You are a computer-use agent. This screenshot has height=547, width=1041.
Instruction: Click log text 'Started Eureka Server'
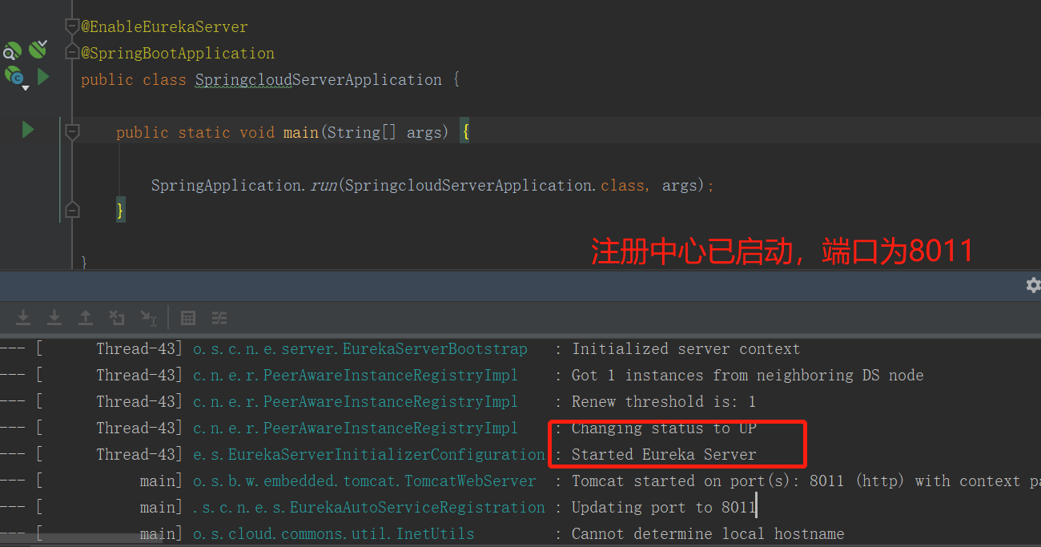[x=664, y=454]
